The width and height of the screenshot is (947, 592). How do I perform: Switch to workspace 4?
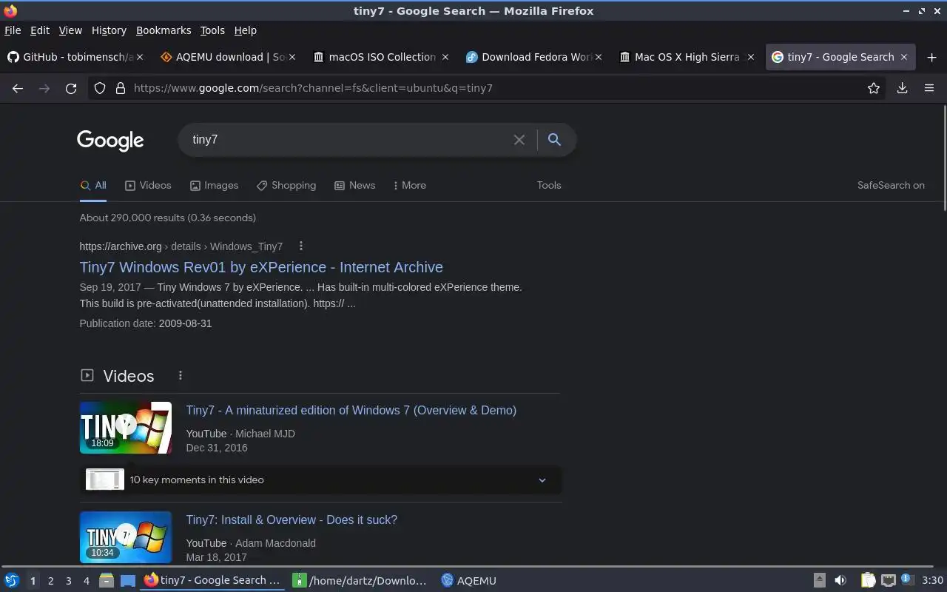(86, 581)
